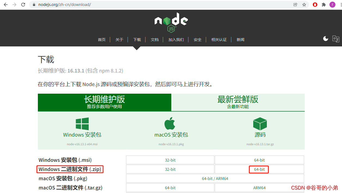The height and width of the screenshot is (193, 342).
Task: Click the Windows logo installer icon
Action: click(82, 124)
